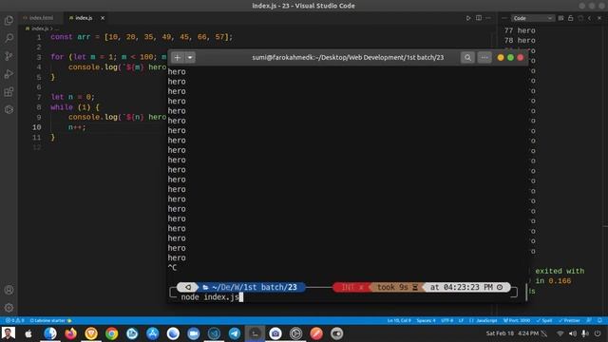Clear the Output panel

pyautogui.click(x=560, y=18)
